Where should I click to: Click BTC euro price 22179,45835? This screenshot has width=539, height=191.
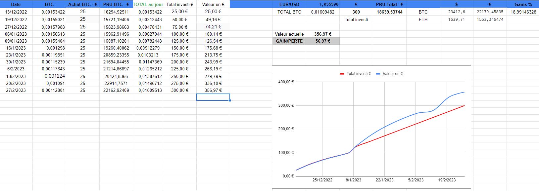tap(490, 12)
